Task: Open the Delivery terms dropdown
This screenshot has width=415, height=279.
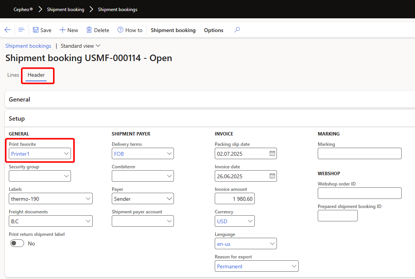Action: 169,154
